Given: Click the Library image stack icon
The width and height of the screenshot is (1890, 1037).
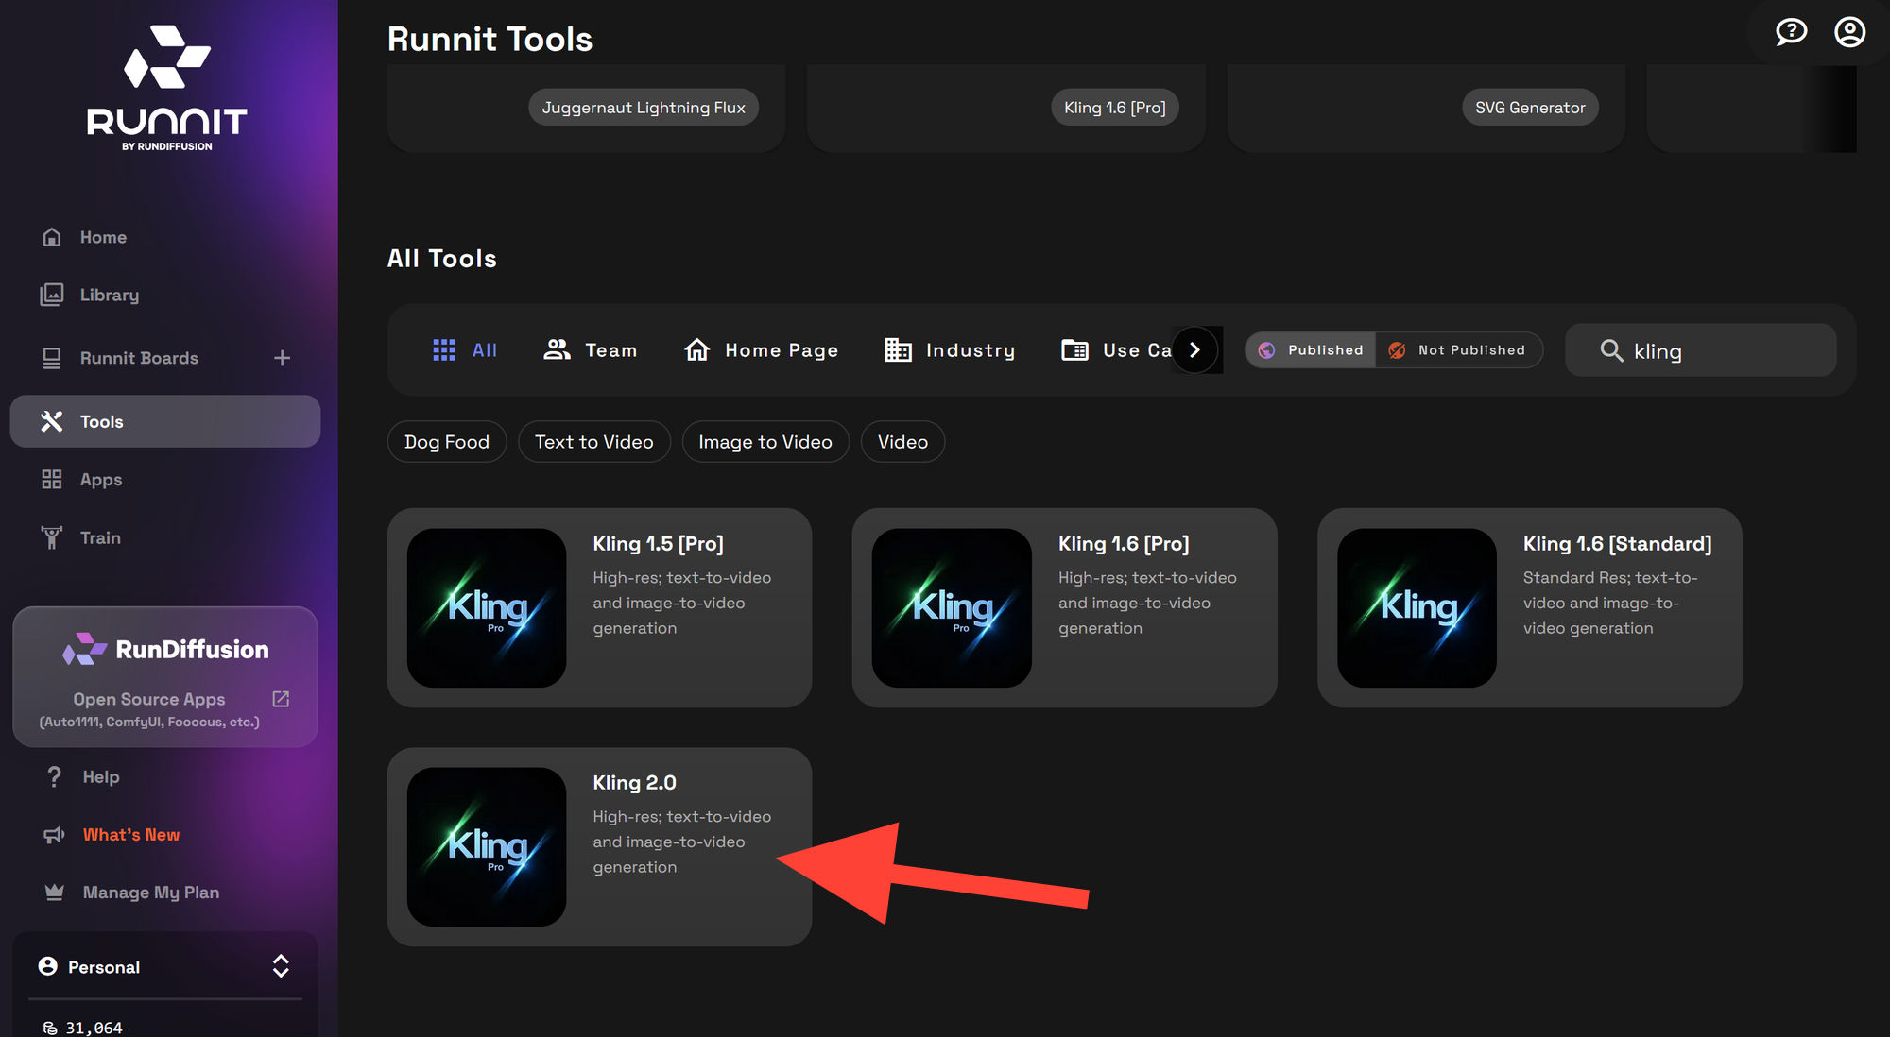Looking at the screenshot, I should (x=52, y=295).
